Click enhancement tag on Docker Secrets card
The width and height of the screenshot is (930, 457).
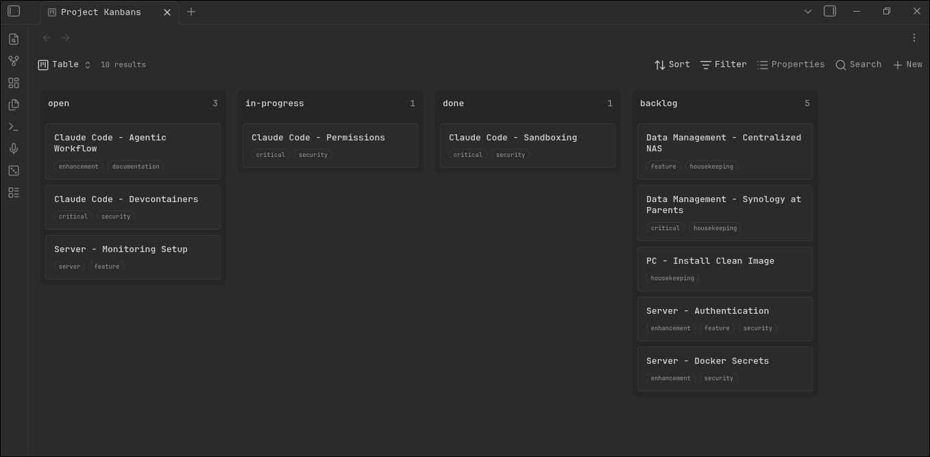[671, 378]
